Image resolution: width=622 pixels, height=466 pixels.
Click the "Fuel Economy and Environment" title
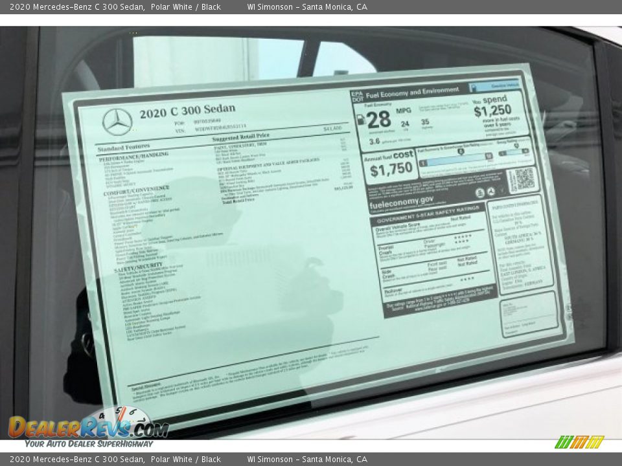coord(412,93)
